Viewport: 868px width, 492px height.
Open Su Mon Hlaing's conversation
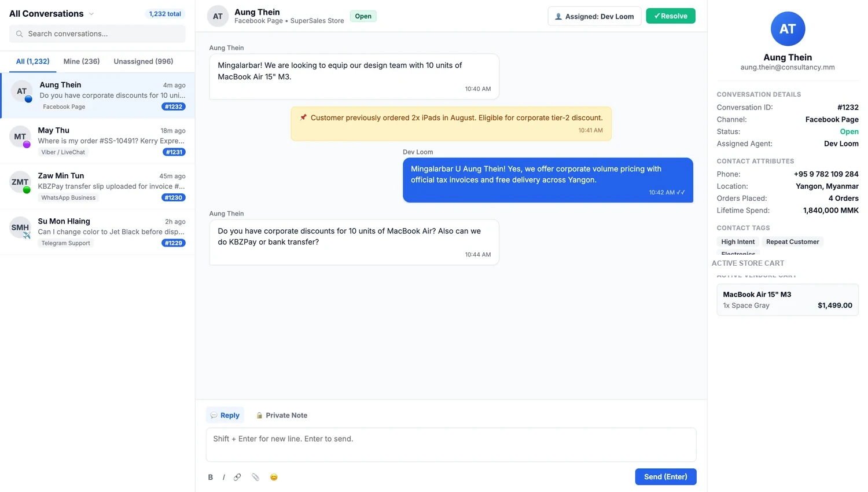coord(97,232)
